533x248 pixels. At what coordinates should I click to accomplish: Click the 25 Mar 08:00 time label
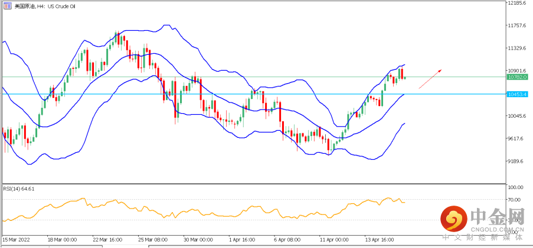(153, 240)
